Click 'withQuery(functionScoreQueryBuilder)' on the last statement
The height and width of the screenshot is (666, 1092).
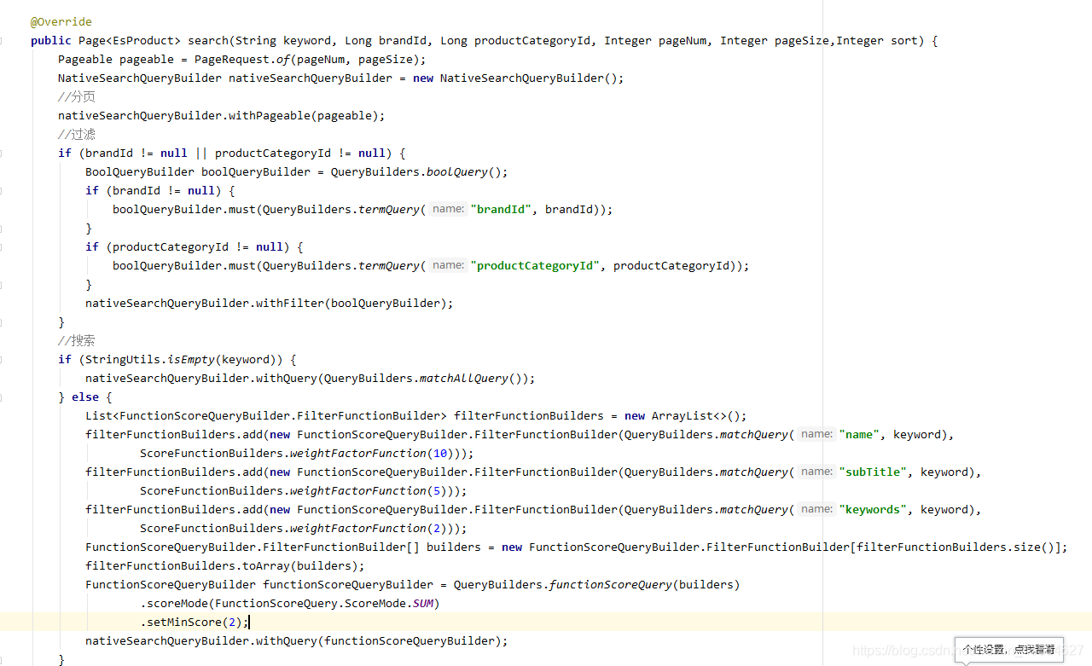379,640
